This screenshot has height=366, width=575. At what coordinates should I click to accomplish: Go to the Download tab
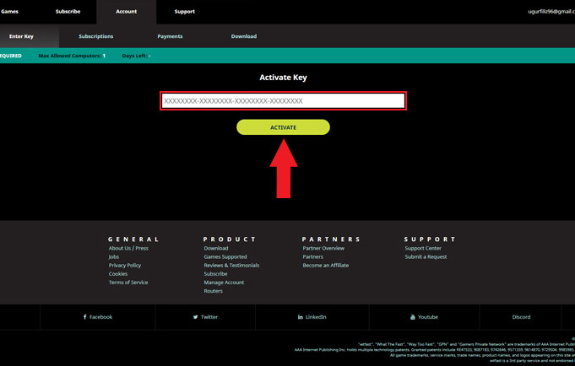pos(244,36)
